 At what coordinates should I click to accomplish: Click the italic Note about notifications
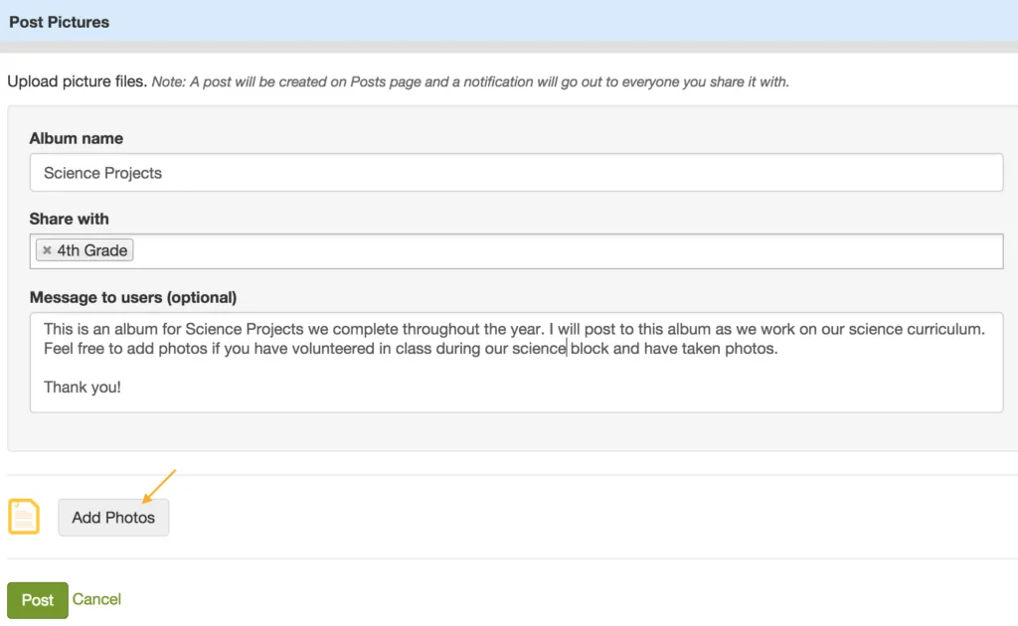pyautogui.click(x=470, y=81)
